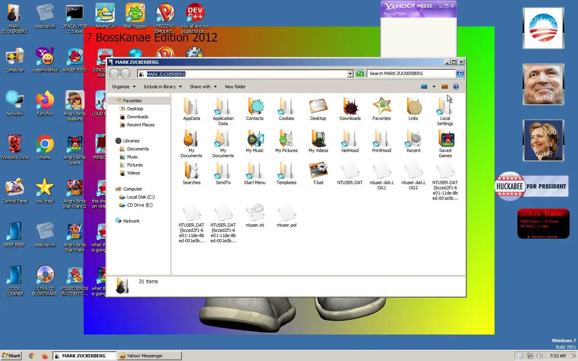
Task: Select the ntuser.dat.LOG1 file
Action: 382,176
